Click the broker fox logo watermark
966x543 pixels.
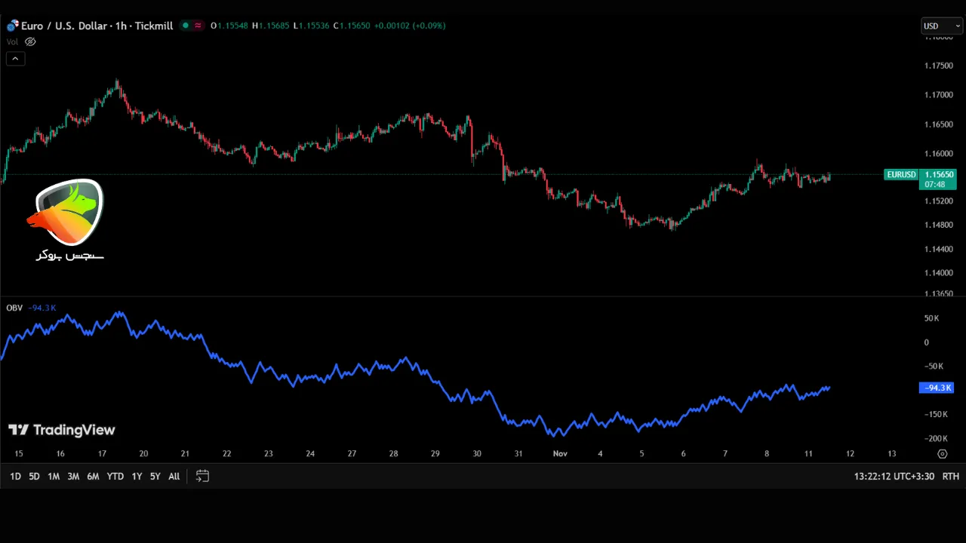[x=69, y=213]
